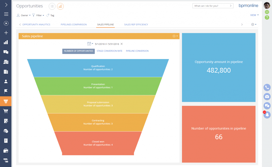Viewport: 272px width, 167px height.
Task: Click Opportunity amount in pipeline value 482,800
Action: pos(219,70)
